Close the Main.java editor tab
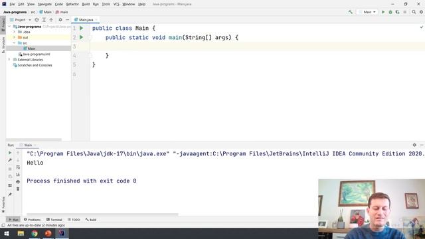425x239 pixels. (96, 20)
